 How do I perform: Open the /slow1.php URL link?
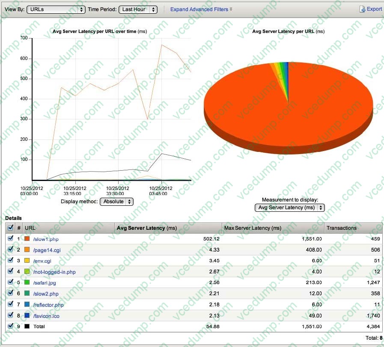tap(45, 239)
